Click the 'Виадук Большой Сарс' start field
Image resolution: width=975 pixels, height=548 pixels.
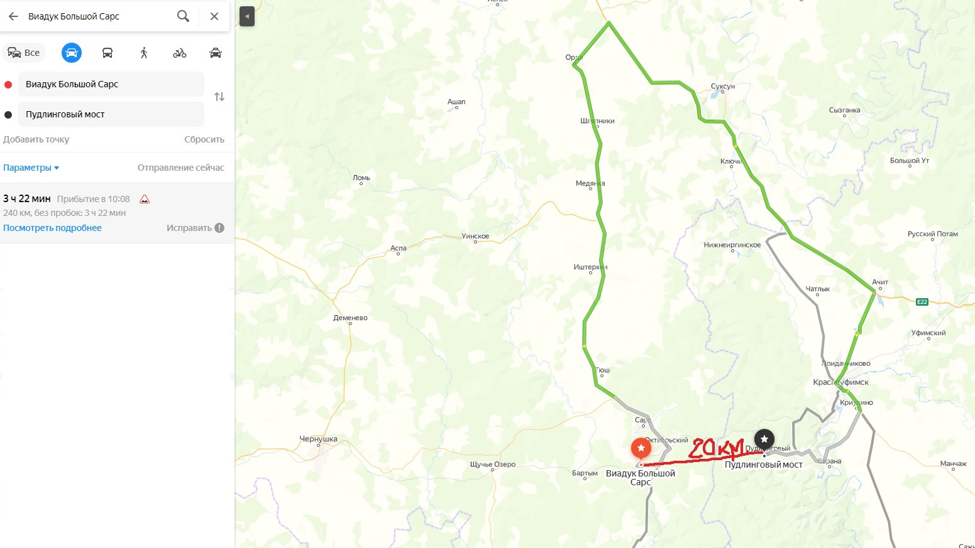point(111,84)
